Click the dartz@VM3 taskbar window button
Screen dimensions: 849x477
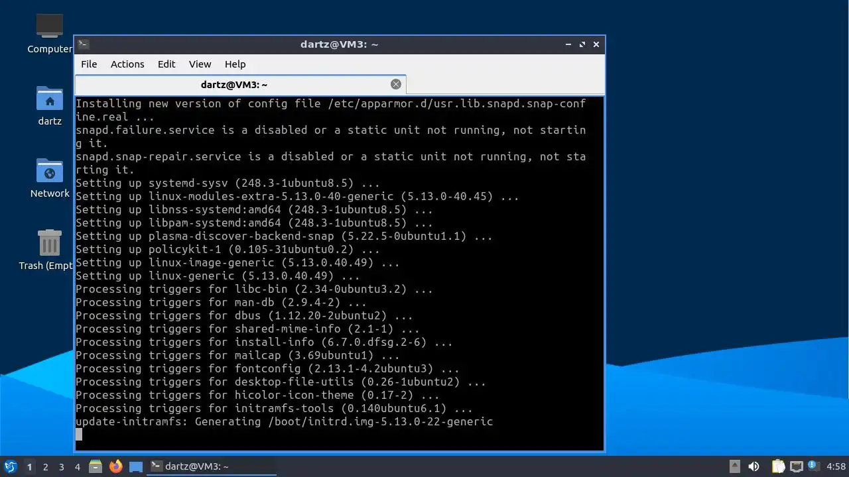211,466
